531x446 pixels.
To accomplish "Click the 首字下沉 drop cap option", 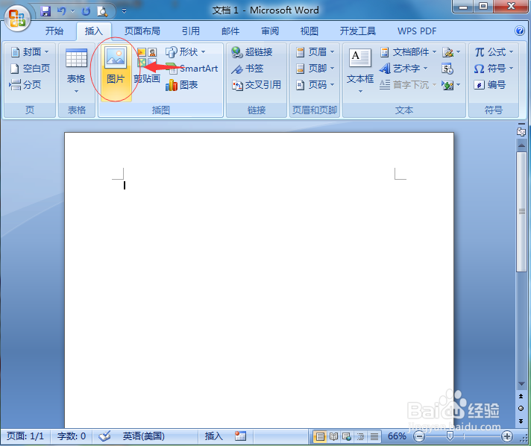I will point(408,85).
